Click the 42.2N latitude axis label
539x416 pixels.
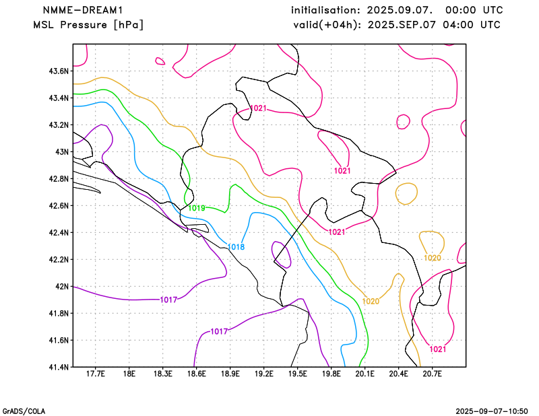point(59,259)
